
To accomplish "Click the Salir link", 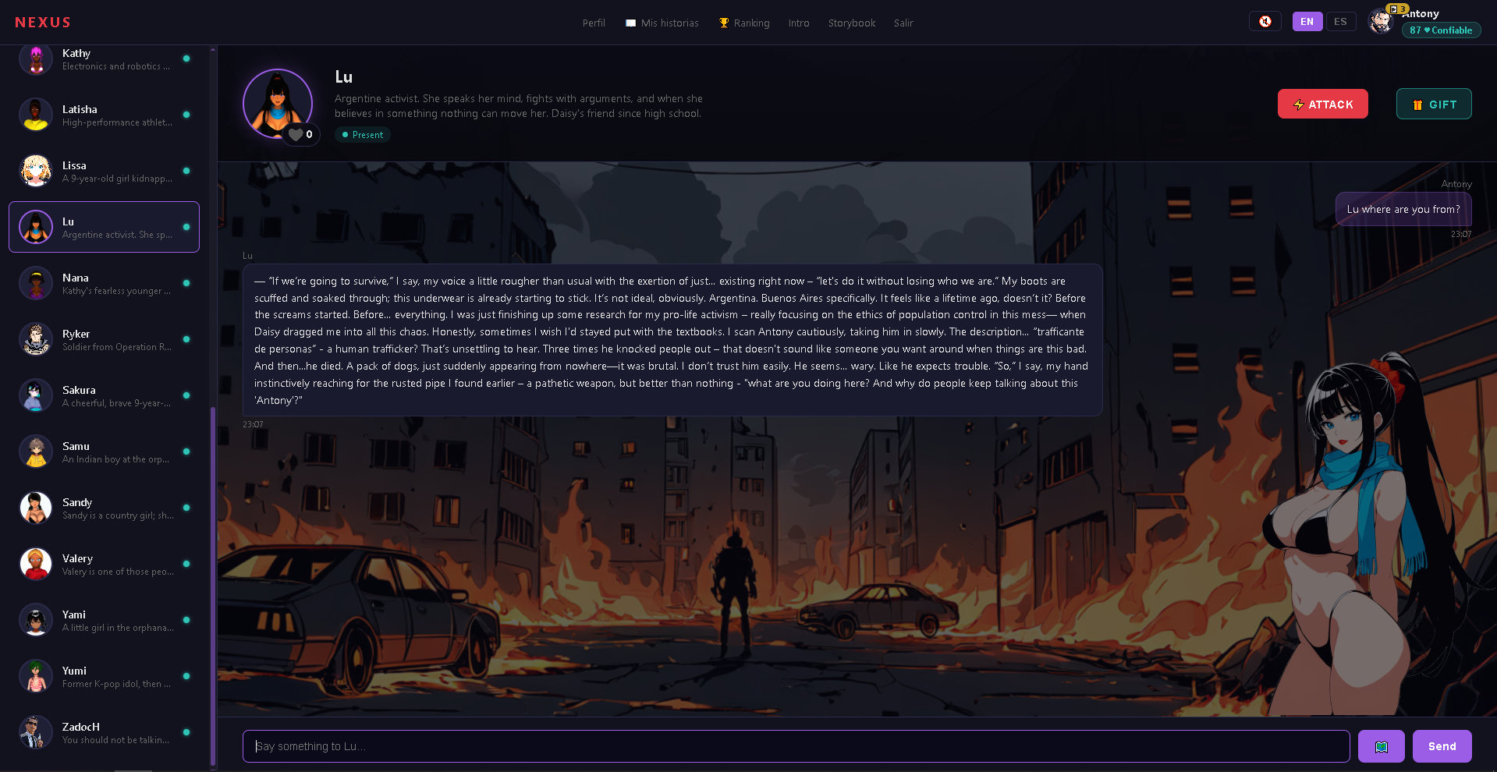I will [903, 23].
